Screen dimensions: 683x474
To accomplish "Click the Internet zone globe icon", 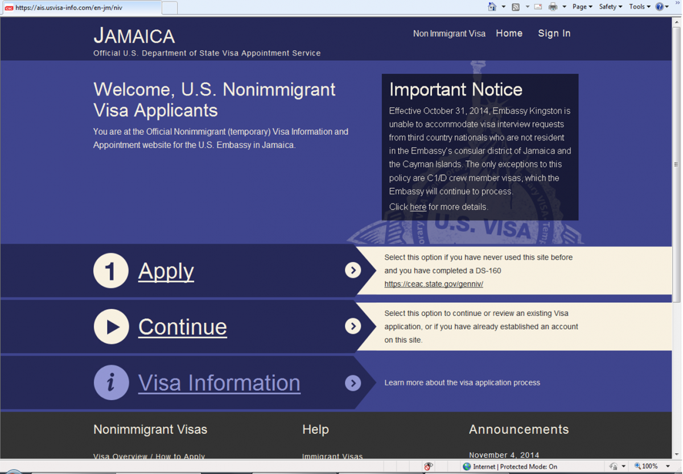I will click(x=467, y=467).
